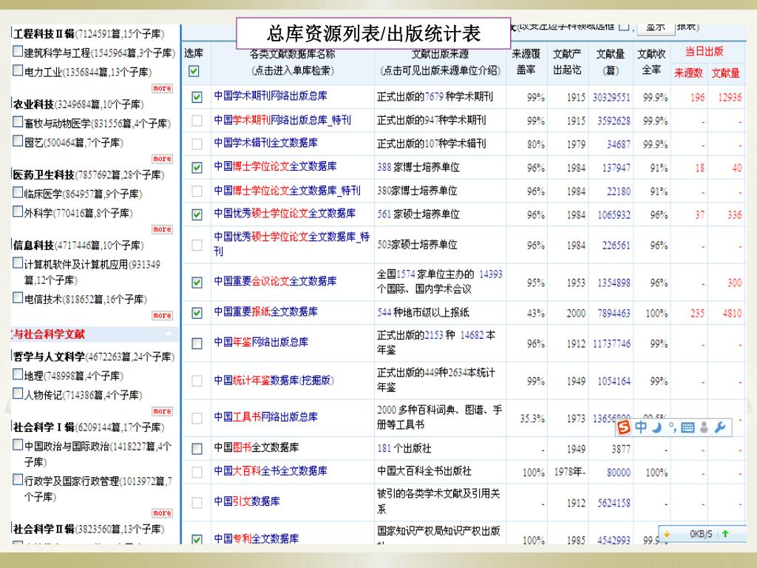757x568 pixels.
Task: Open 中国统计年鉴数据库(挖掘版) link
Action: [274, 381]
